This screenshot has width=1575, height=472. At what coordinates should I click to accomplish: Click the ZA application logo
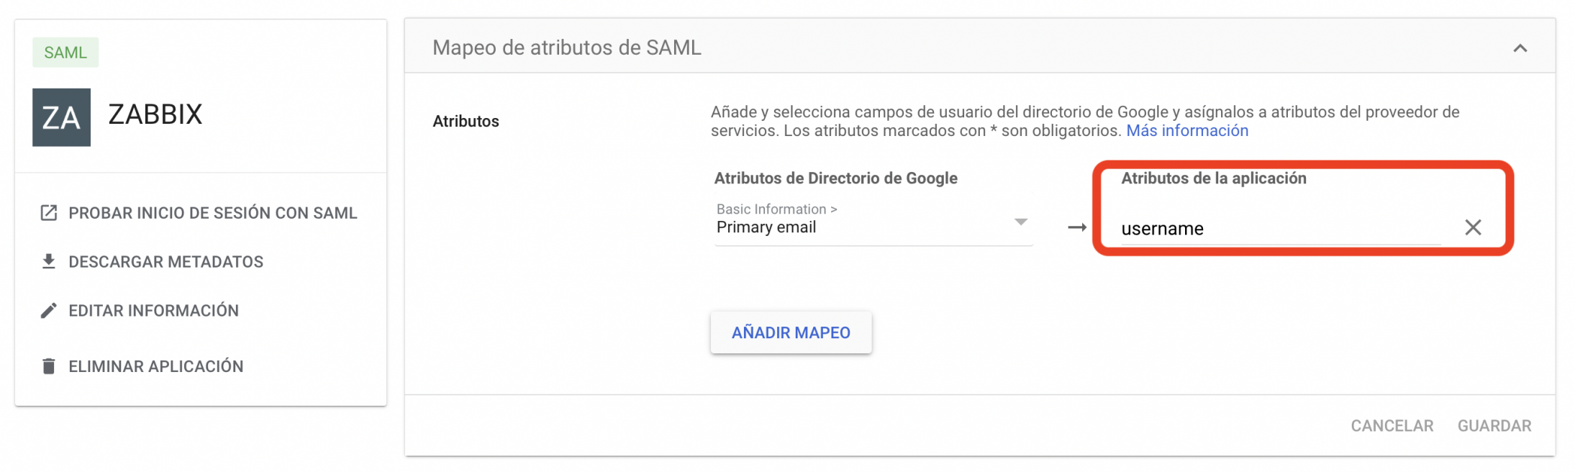click(x=61, y=117)
